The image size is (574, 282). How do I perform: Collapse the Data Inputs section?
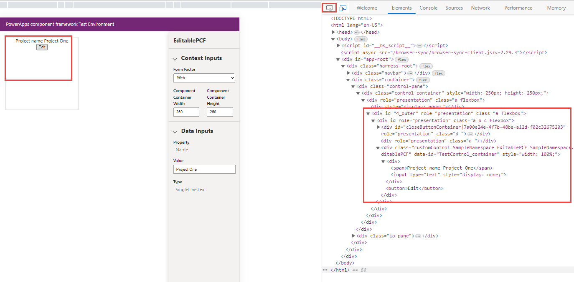[x=175, y=131]
